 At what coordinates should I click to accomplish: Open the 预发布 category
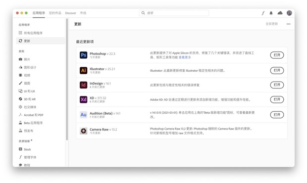click(x=26, y=131)
